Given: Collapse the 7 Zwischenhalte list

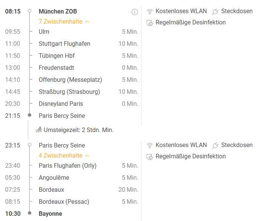Looking at the screenshot, I should click(64, 22).
